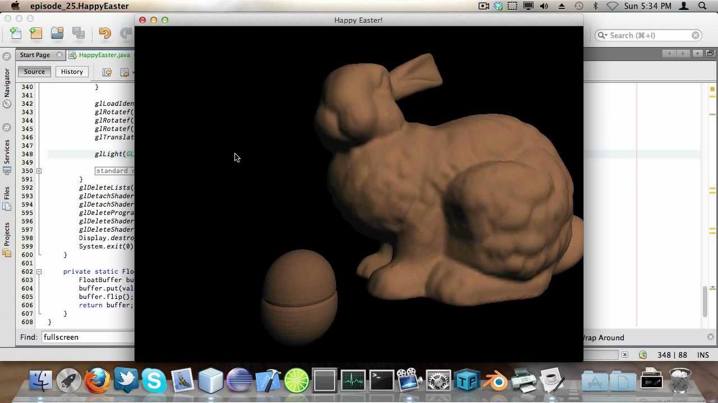
Task: Collapse the method fold at line 602
Action: [x=39, y=271]
